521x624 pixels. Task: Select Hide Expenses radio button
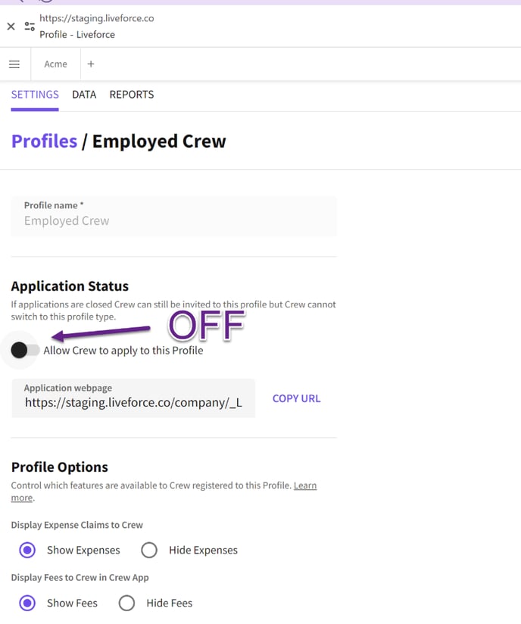[x=149, y=550]
